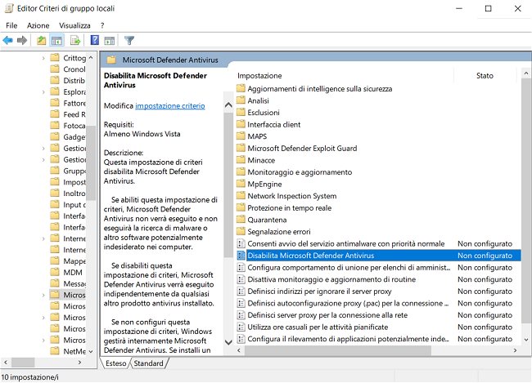This screenshot has height=383, width=532.
Task: Select the NetMe tree folder
Action: pyautogui.click(x=68, y=351)
